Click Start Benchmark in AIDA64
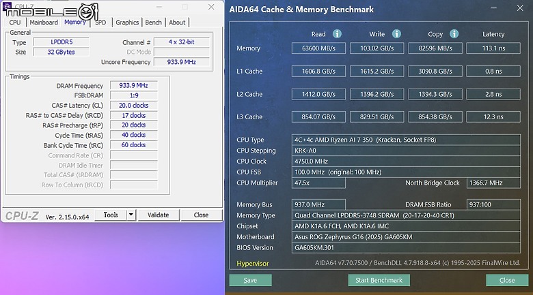 tap(379, 280)
